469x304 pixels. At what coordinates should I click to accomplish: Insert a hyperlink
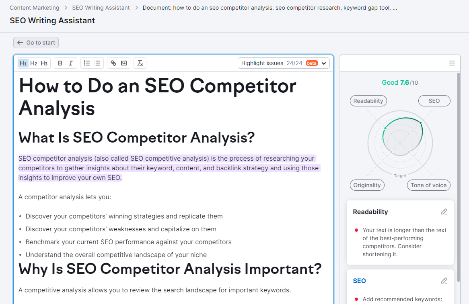[x=113, y=63]
